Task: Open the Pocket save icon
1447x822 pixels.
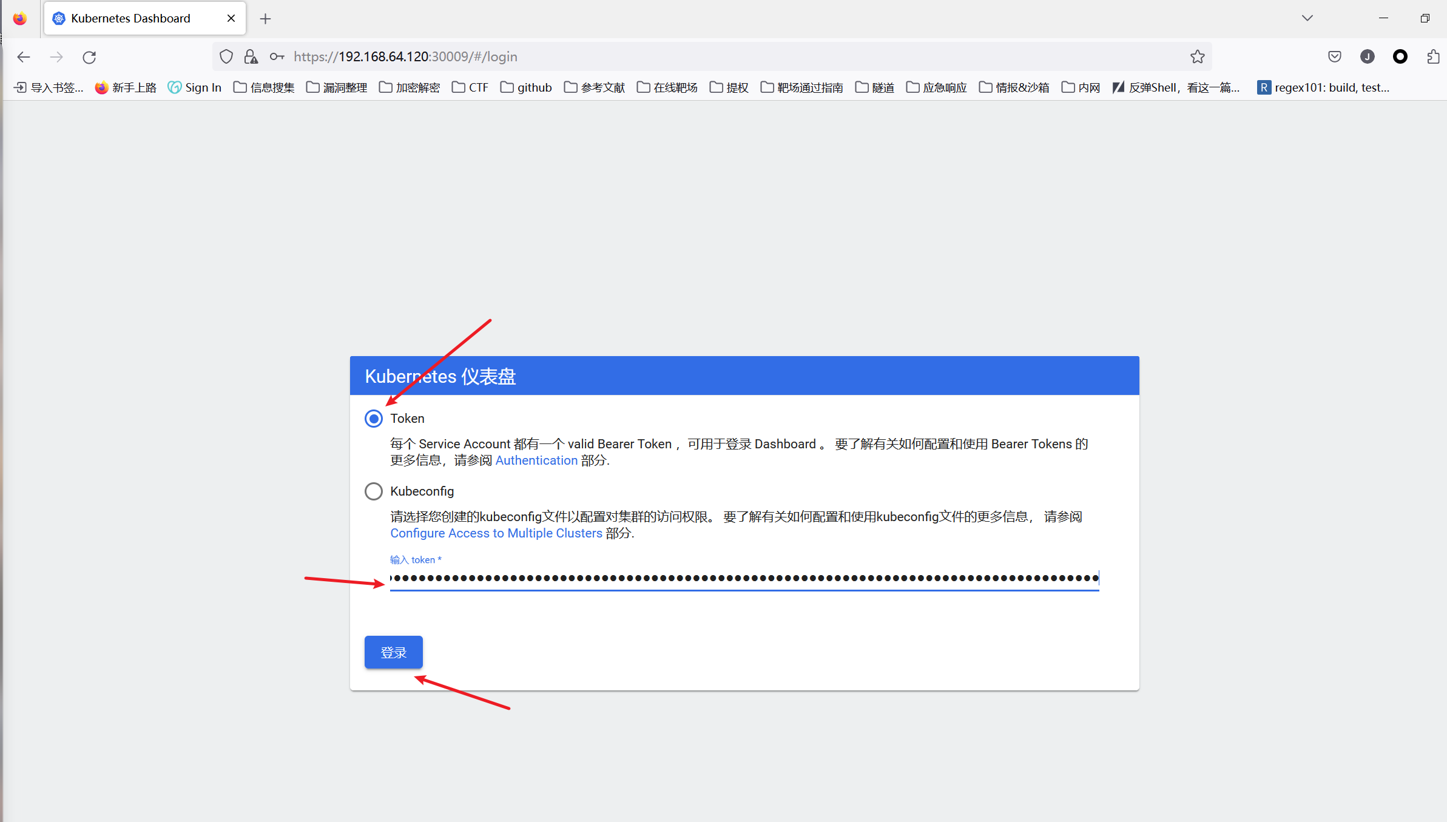Action: pos(1334,57)
